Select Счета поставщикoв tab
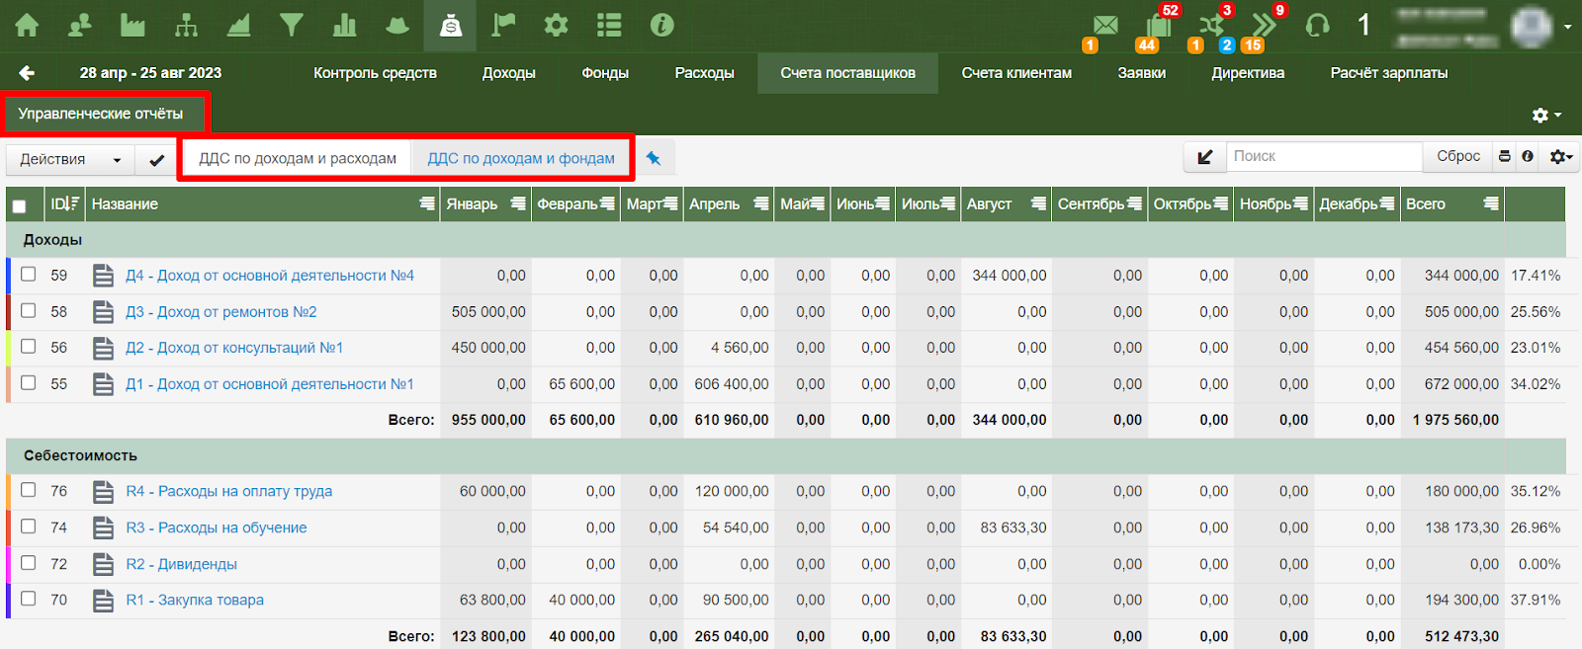 click(848, 73)
